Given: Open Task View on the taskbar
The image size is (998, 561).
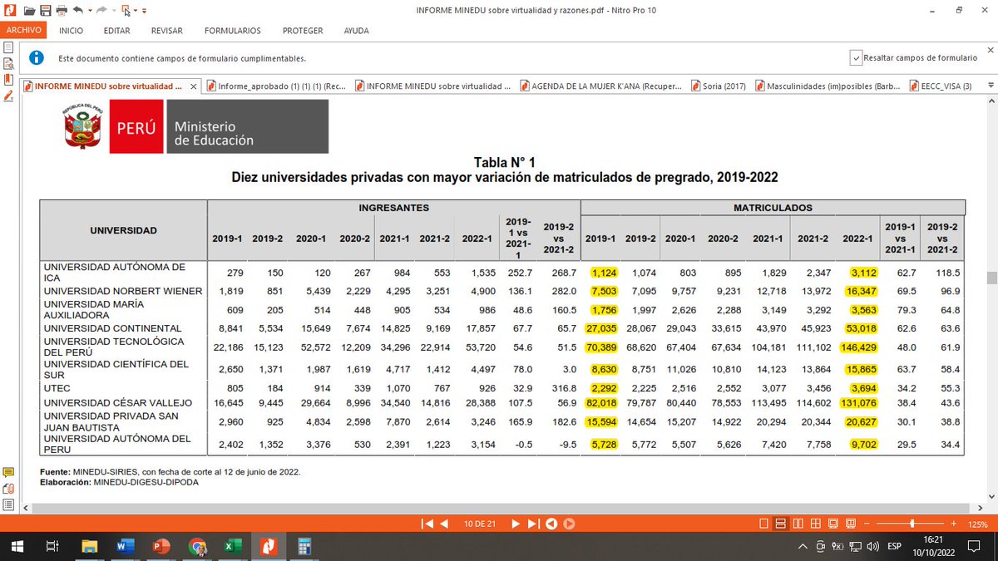Looking at the screenshot, I should point(52,547).
